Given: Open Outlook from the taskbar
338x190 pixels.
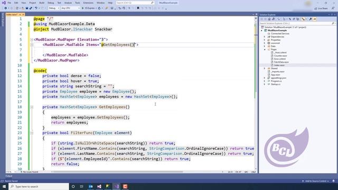Looking at the screenshot, I should point(90,186).
